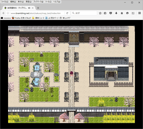
Task: Open a new tab with plus button
Action: coord(38,8)
